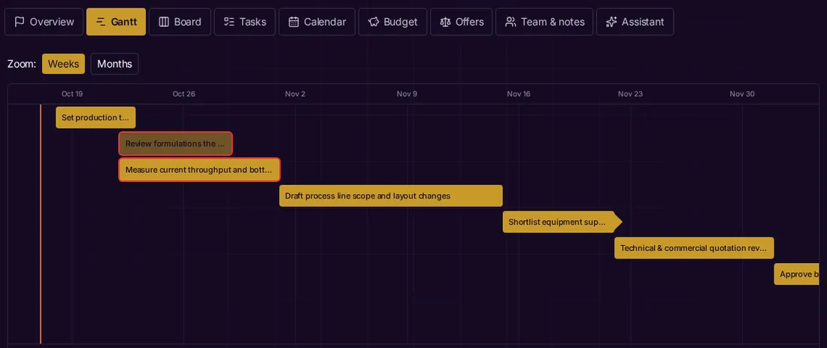Image resolution: width=827 pixels, height=348 pixels.
Task: Set zoom to Months
Action: [x=114, y=64]
